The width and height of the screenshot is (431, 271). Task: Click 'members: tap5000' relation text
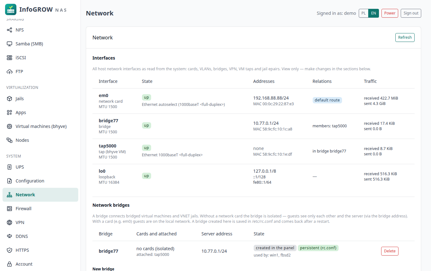pos(330,126)
